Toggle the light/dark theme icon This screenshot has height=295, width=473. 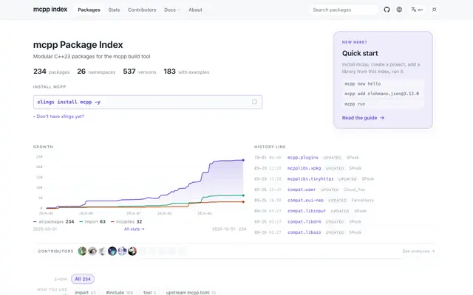point(434,10)
